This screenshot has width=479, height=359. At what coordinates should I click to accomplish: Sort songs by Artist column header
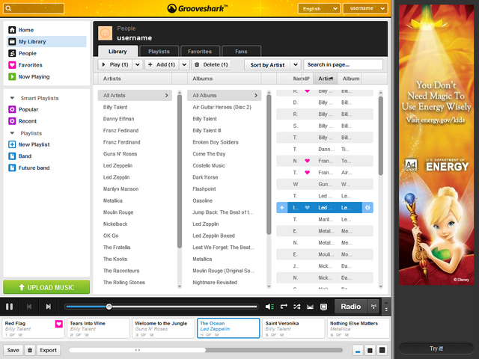pyautogui.click(x=325, y=79)
